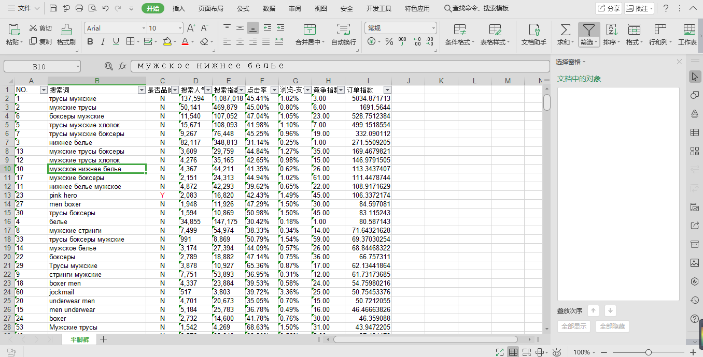The image size is (703, 357).
Task: Click the AutoSum (求和) sigma icon
Action: [566, 29]
